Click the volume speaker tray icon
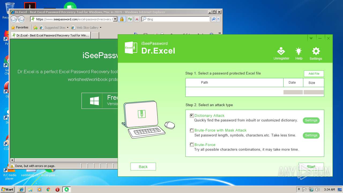343x193 pixels. coord(318,189)
